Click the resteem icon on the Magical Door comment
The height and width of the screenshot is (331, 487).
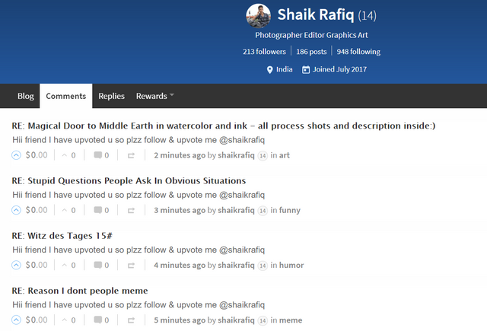click(x=131, y=155)
